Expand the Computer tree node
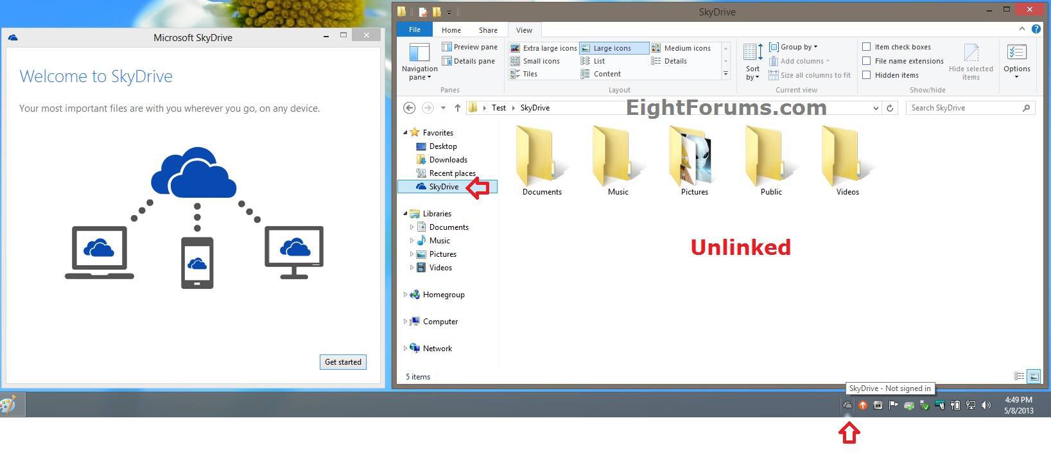 [405, 322]
